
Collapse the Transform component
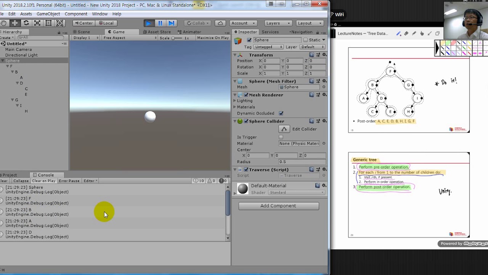[235, 55]
